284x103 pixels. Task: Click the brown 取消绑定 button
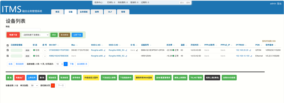click(65, 35)
